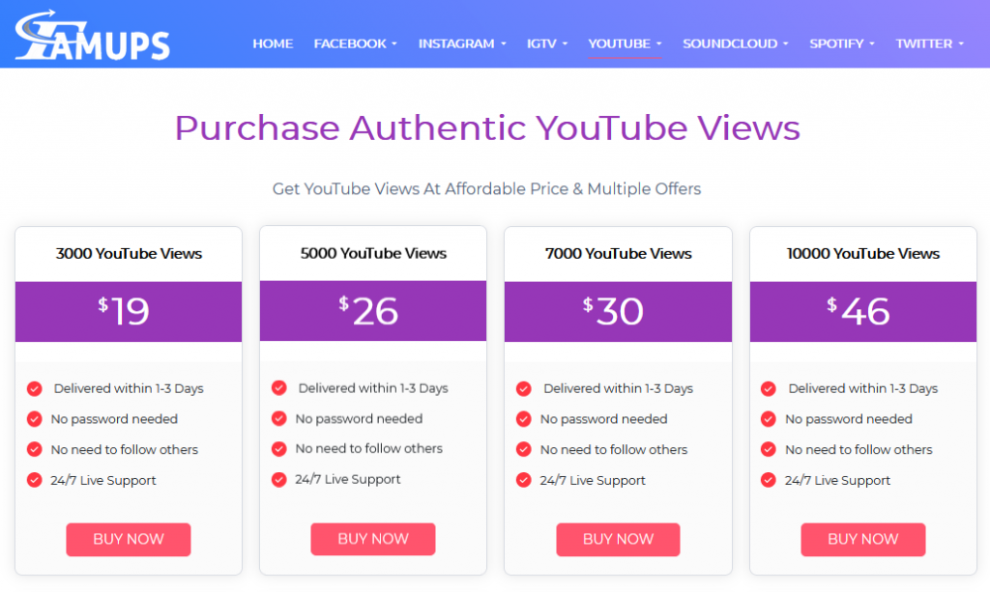
Task: Open the SPOTIFY menu
Action: click(x=842, y=43)
